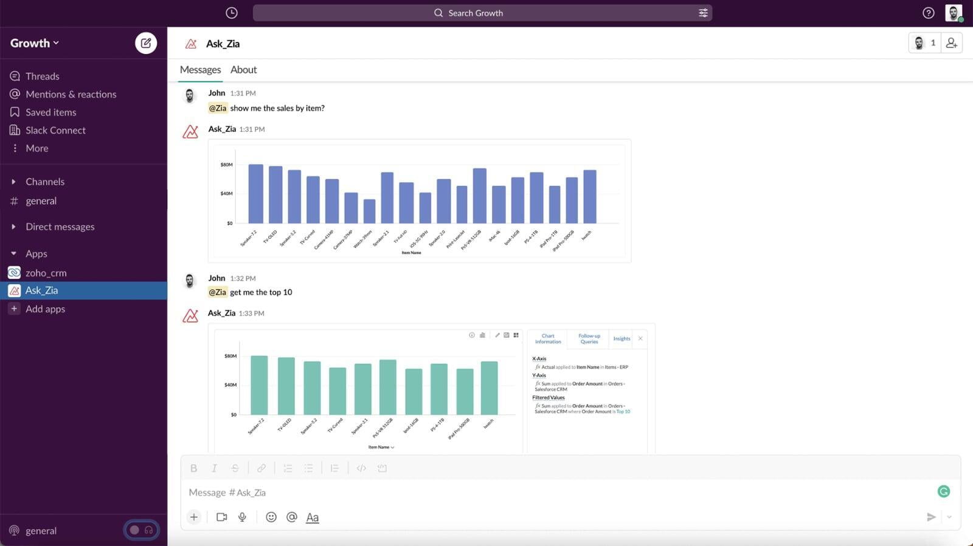Open the emoji picker
The height and width of the screenshot is (546, 973).
[271, 517]
